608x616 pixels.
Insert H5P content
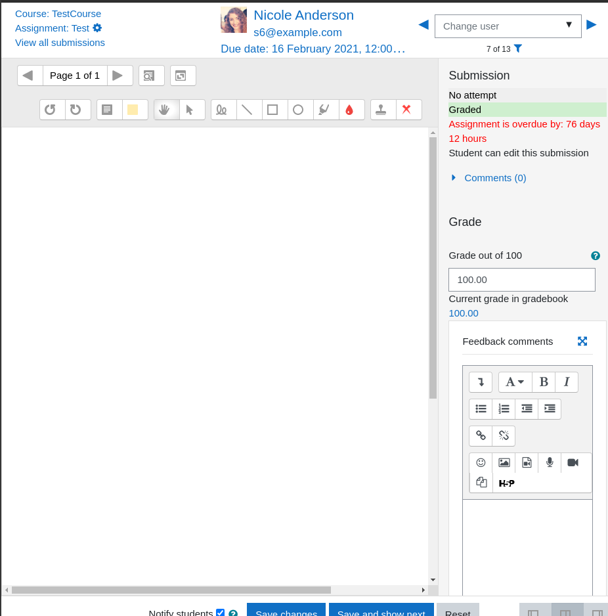coord(506,483)
